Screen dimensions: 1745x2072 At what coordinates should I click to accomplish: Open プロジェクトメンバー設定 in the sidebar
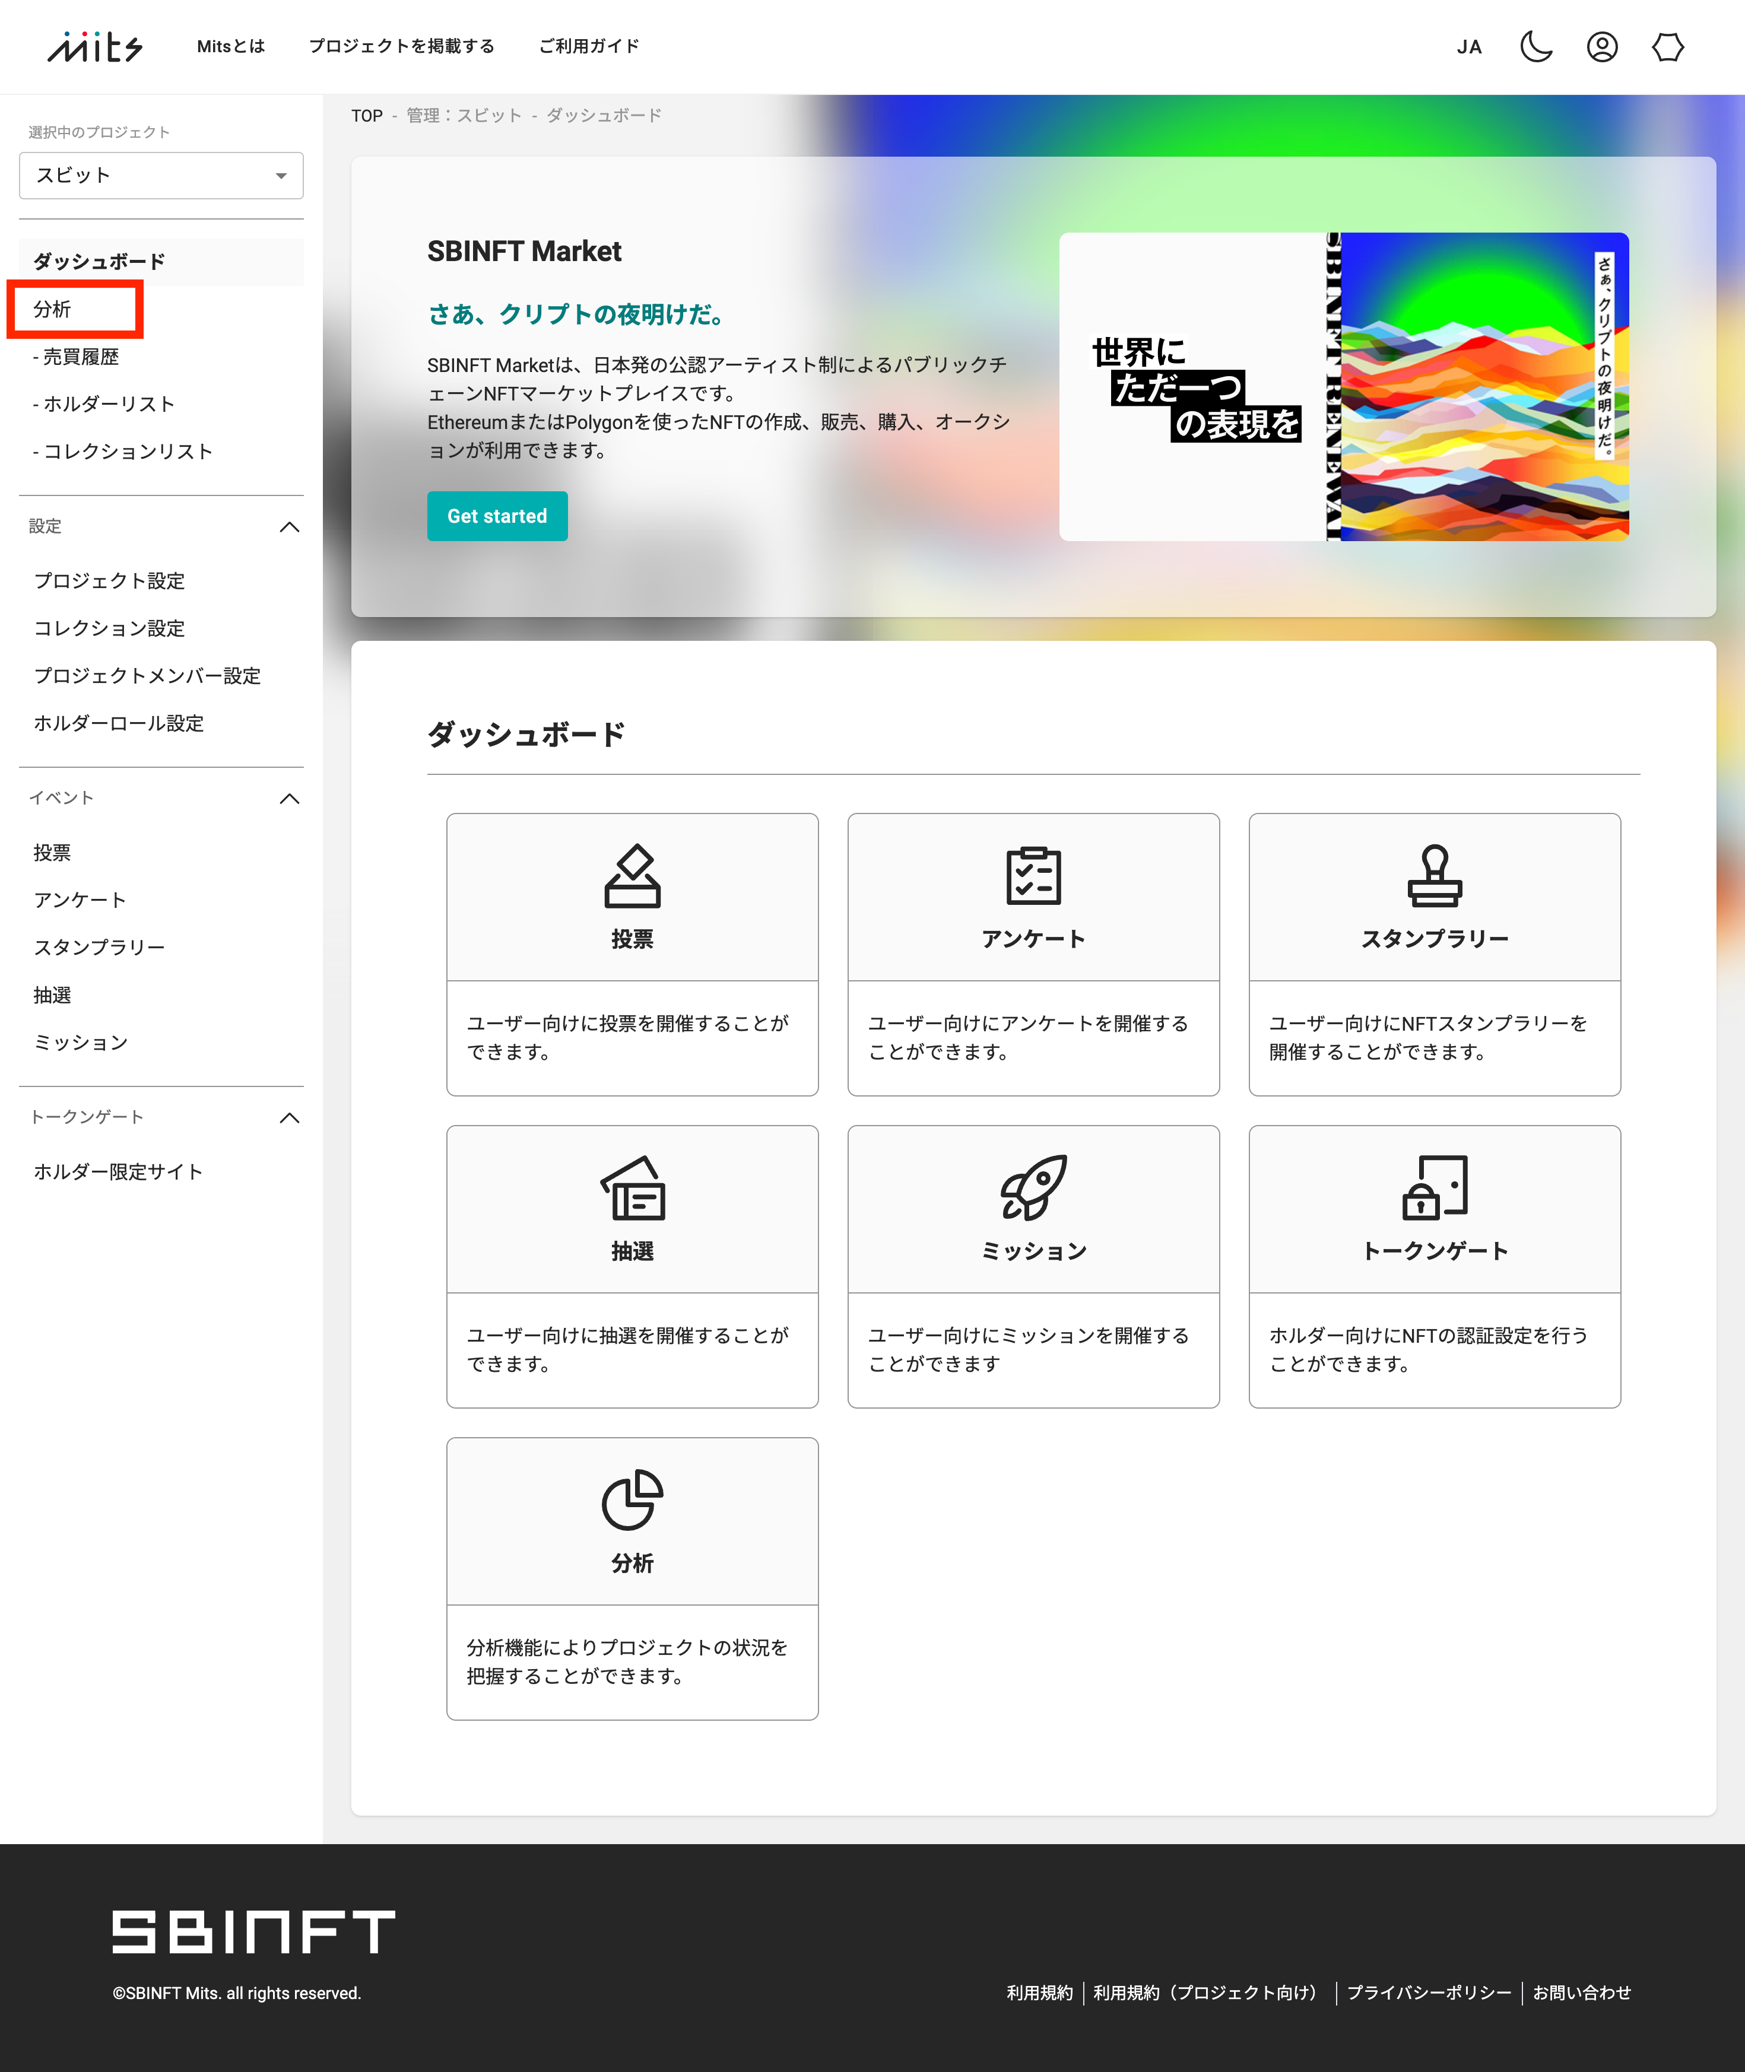pyautogui.click(x=147, y=675)
